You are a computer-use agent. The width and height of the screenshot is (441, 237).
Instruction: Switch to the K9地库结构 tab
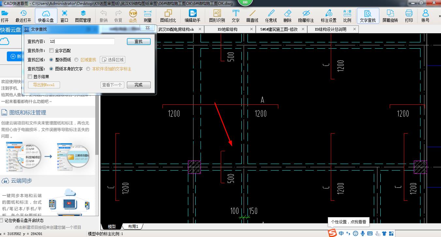(x=227, y=29)
